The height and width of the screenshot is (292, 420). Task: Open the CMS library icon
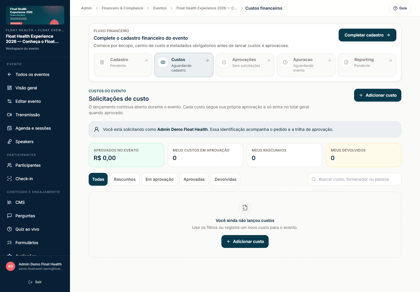tap(9, 202)
